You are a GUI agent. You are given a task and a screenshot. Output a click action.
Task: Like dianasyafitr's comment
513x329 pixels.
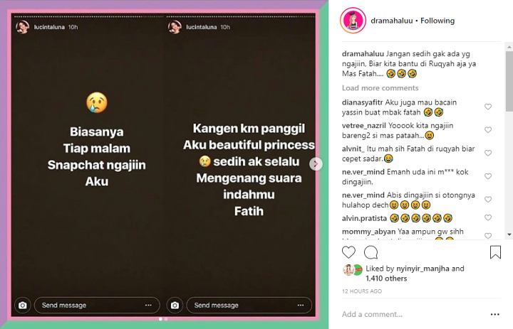coord(488,107)
